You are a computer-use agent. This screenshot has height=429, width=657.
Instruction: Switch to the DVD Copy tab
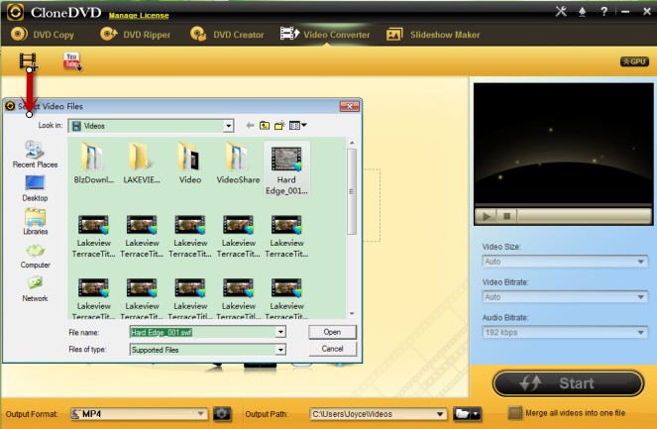[x=42, y=35]
